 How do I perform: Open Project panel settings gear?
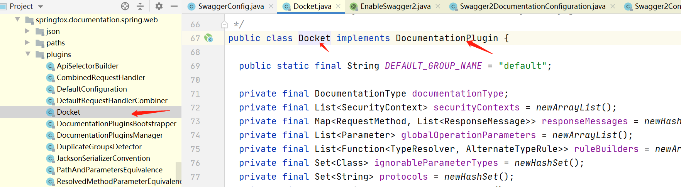click(x=159, y=6)
